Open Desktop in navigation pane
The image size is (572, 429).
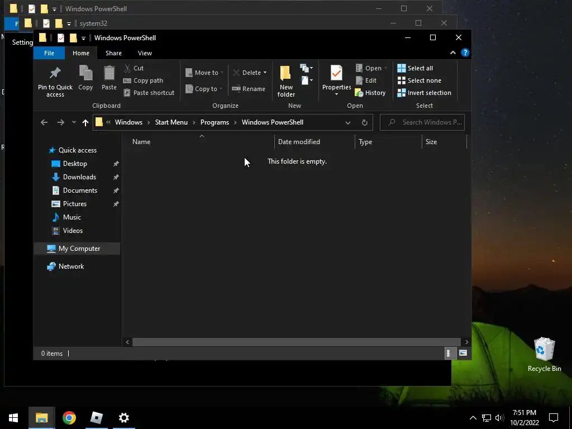point(69,164)
